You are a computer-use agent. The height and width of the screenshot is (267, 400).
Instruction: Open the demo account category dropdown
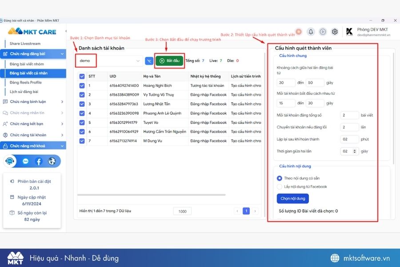[x=110, y=61]
